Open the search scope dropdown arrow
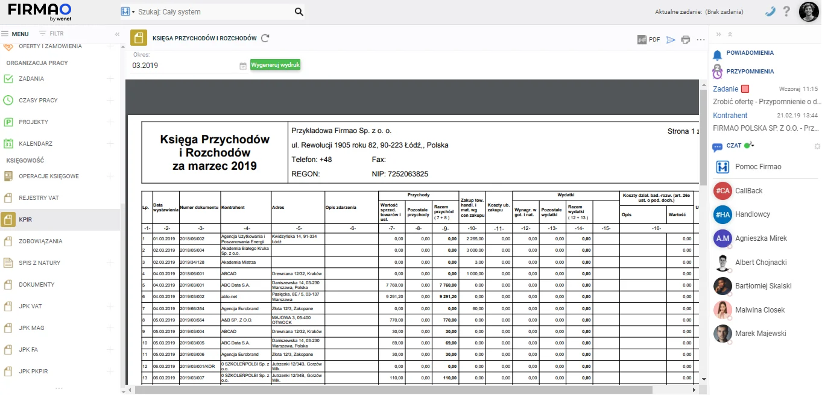Image resolution: width=822 pixels, height=395 pixels. click(x=133, y=12)
